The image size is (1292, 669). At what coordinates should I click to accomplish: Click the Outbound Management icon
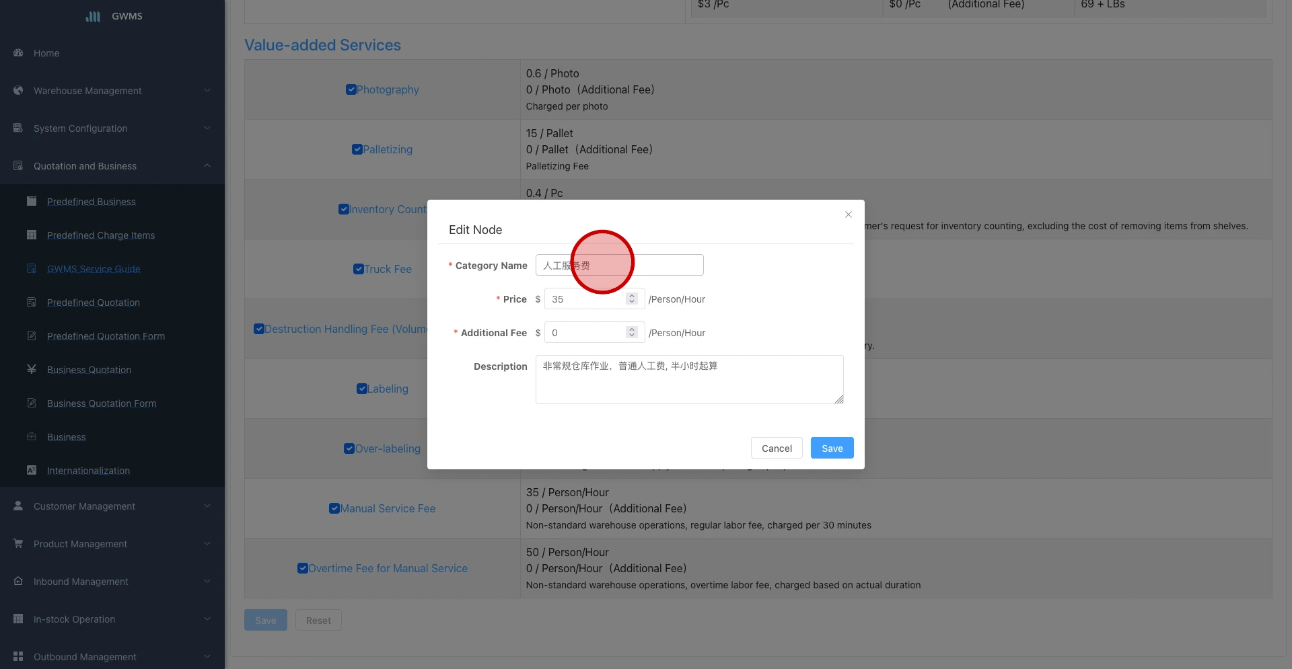pos(18,656)
